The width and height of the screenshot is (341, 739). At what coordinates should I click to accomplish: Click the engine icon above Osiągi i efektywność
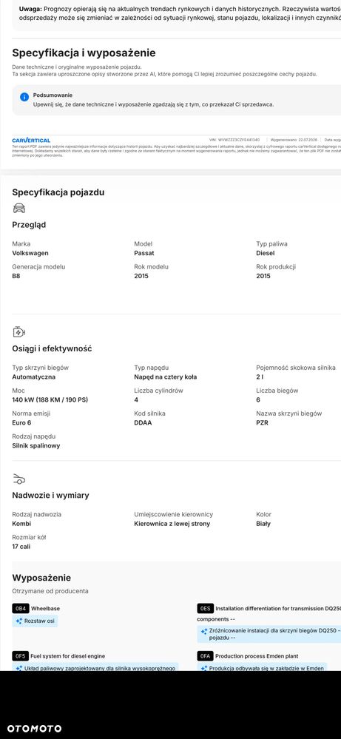(x=18, y=332)
